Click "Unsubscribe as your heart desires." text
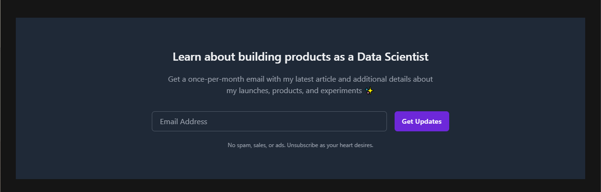 [330, 145]
